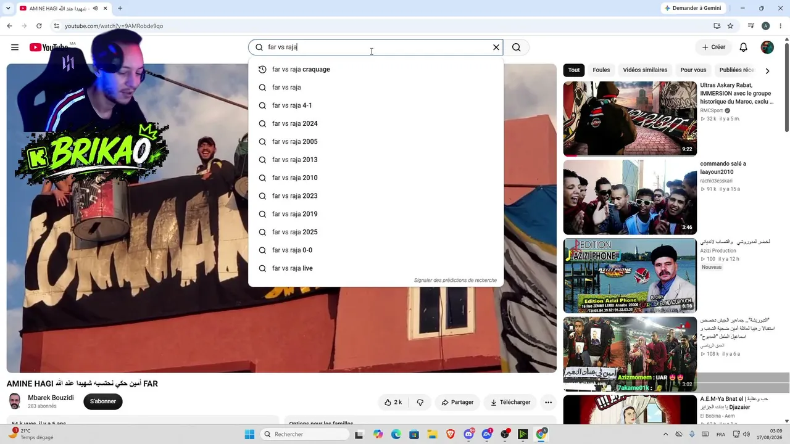
Task: Focus the YouTube search input field
Action: point(375,47)
